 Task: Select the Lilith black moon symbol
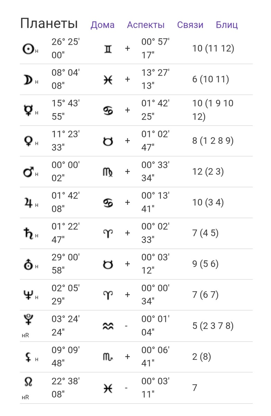pos(28,357)
